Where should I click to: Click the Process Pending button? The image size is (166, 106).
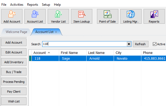[14, 82]
